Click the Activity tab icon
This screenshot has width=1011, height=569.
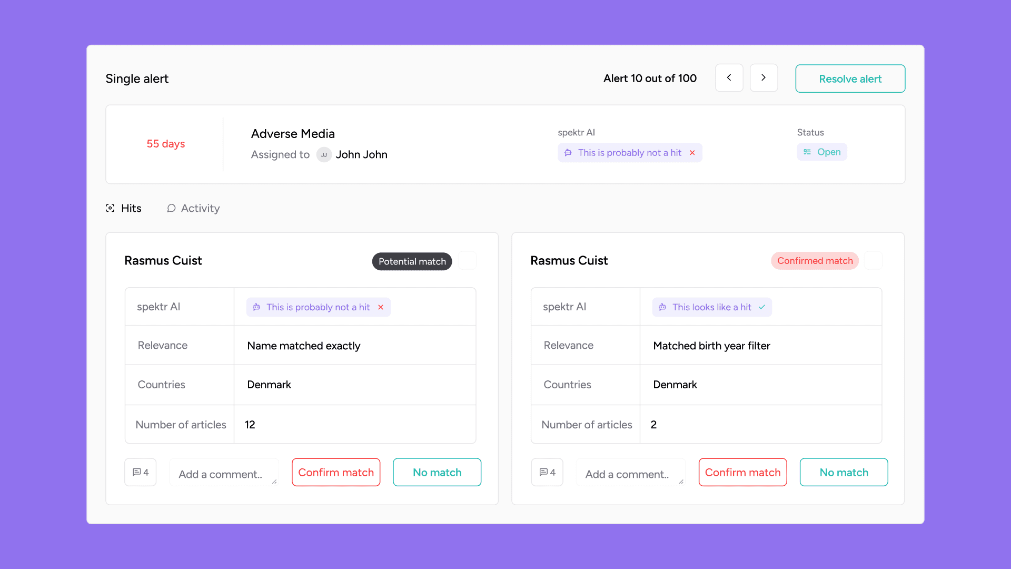[171, 209]
